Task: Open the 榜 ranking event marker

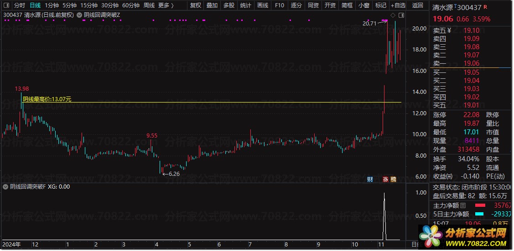Action: pyautogui.click(x=393, y=179)
